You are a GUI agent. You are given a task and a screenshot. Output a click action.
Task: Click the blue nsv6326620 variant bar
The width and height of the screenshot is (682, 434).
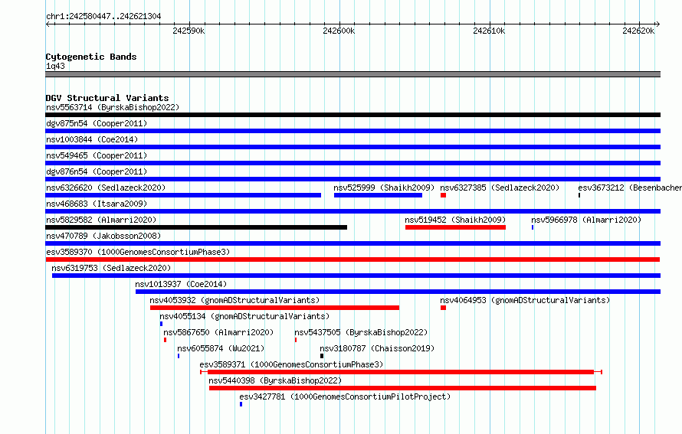(183, 195)
